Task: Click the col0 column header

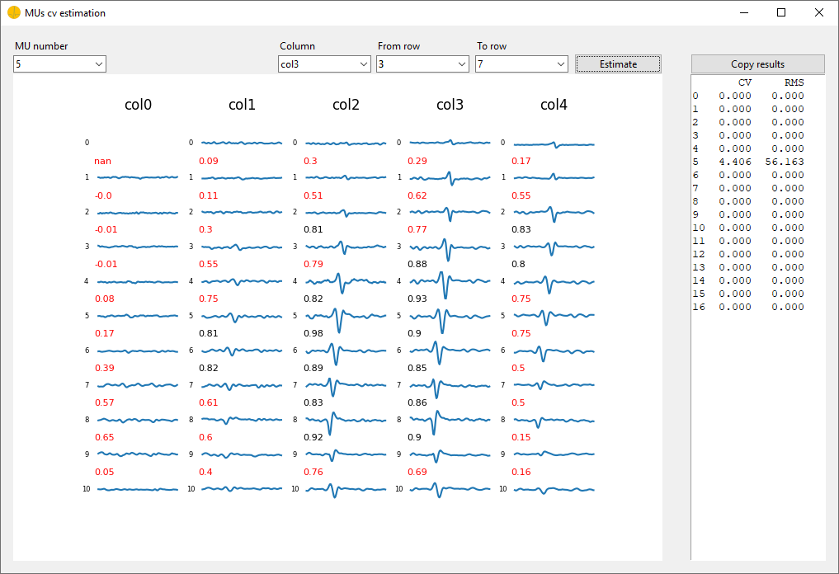Action: (x=138, y=104)
